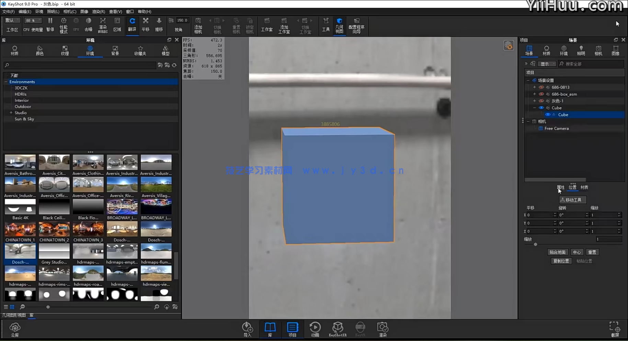Image resolution: width=628 pixels, height=341 pixels.
Task: Open the 几何视图 geometry view
Action: click(x=339, y=25)
